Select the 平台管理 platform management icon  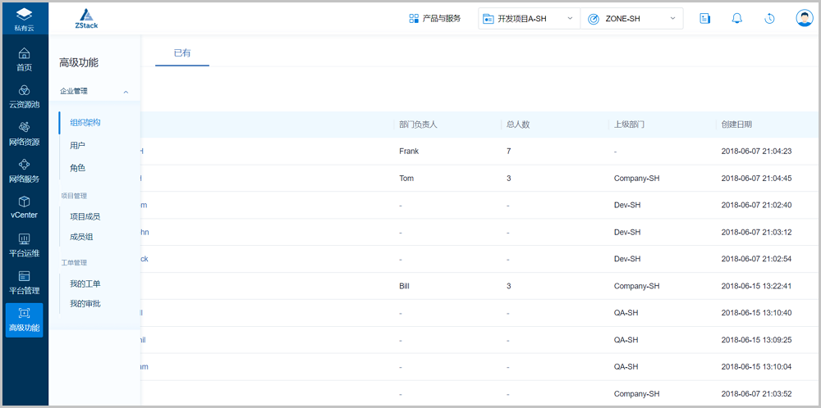(24, 276)
